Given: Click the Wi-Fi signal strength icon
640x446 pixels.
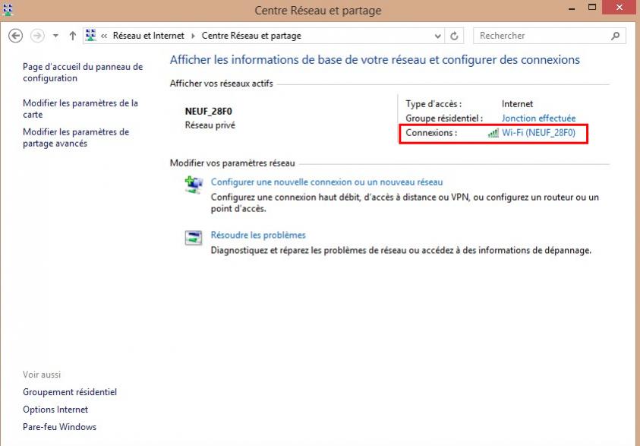Looking at the screenshot, I should click(493, 133).
